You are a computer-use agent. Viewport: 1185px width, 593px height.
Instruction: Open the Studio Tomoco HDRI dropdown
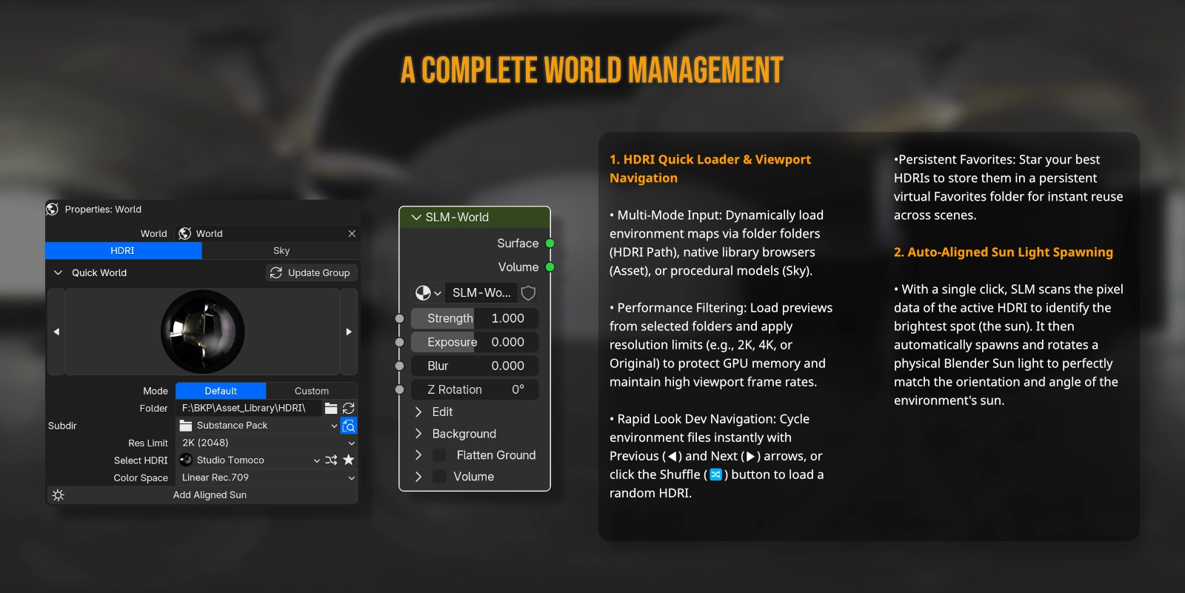(x=249, y=460)
